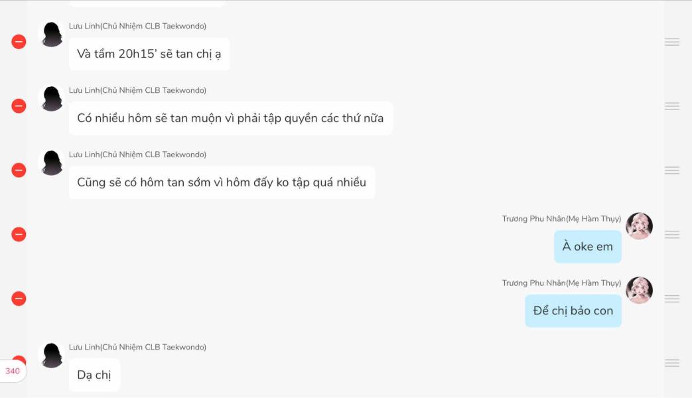This screenshot has width=692, height=398.
Task: Click Lưu Linh avatar beside "Dạ chị"
Action: click(52, 356)
